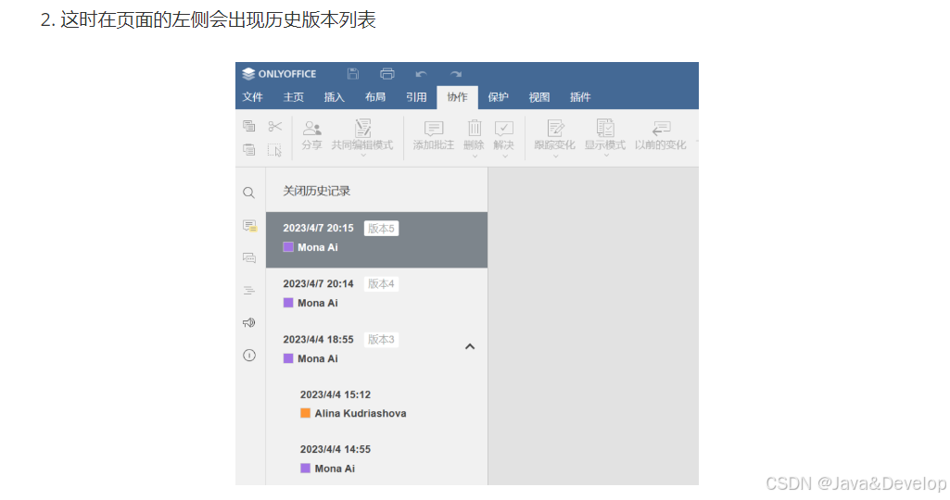Switch to the 主页 tab
Viewport: 950px width, 500px height.
293,97
